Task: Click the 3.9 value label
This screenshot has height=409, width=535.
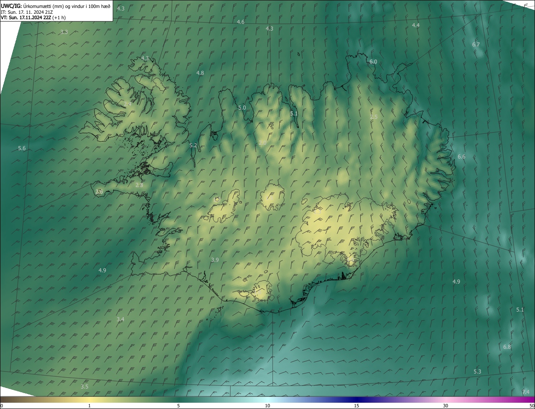Action: coord(215,260)
